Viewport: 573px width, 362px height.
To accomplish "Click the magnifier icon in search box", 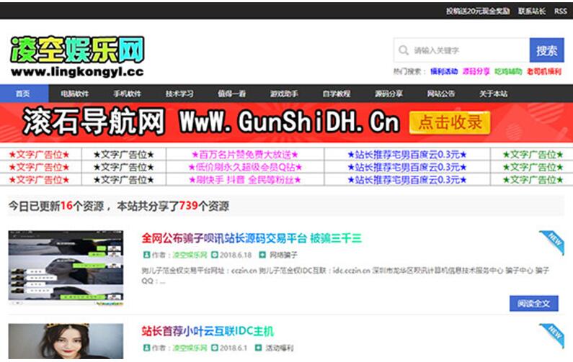I will click(403, 50).
